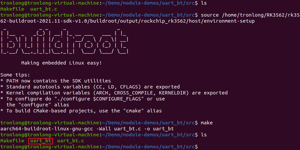This screenshot has width=300, height=150.
Task: Click the Standard autotools variables tip line
Action: coord(90,87)
